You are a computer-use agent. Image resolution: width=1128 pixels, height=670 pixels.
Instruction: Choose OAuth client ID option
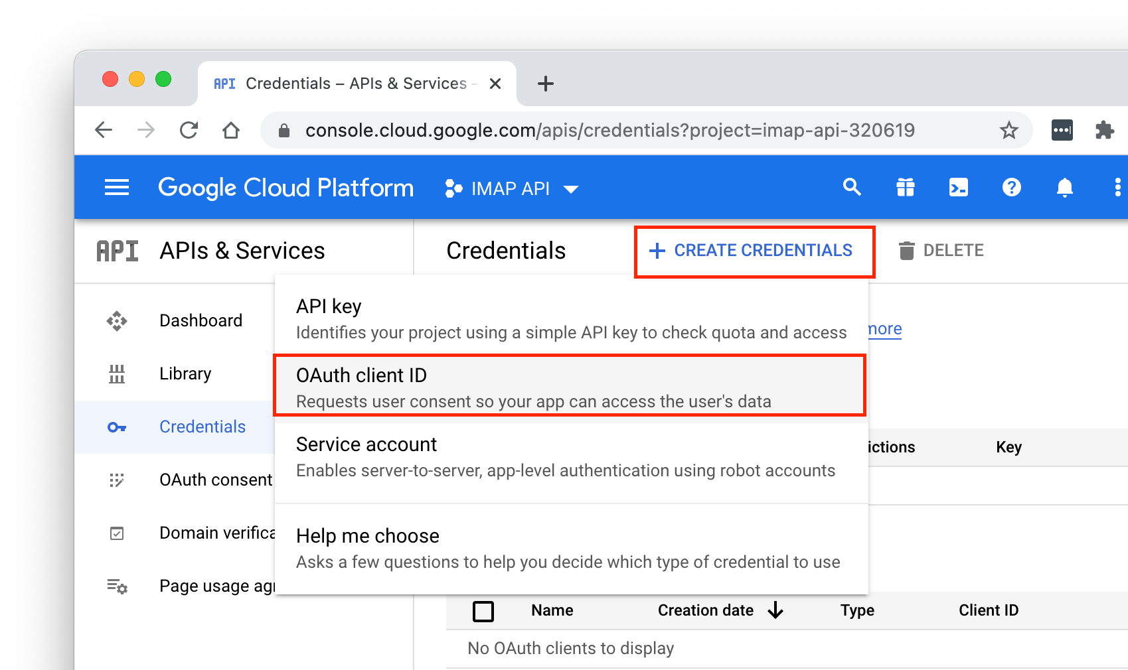coord(570,387)
